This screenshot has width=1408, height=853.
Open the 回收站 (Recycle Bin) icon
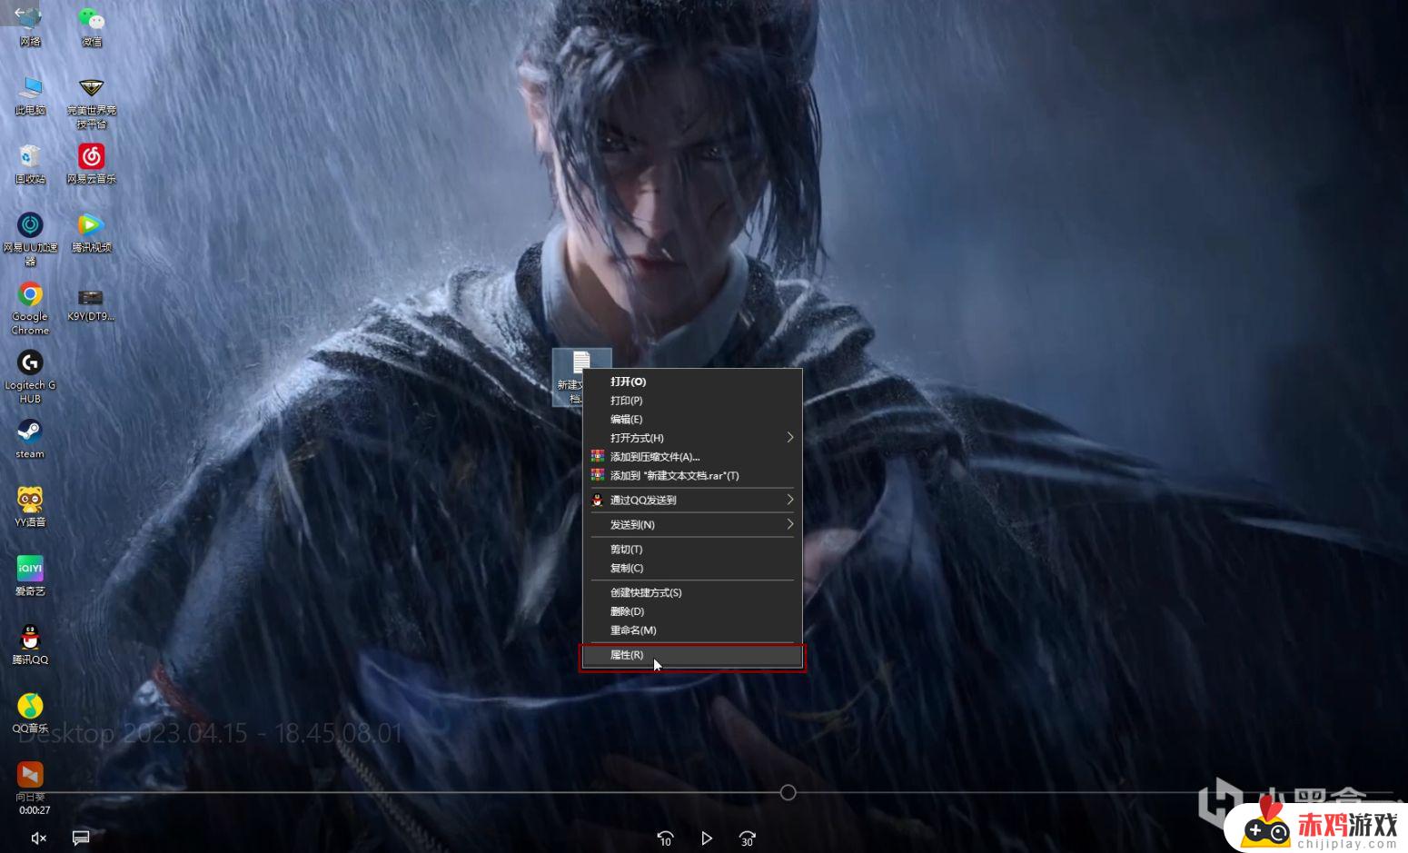pos(30,164)
